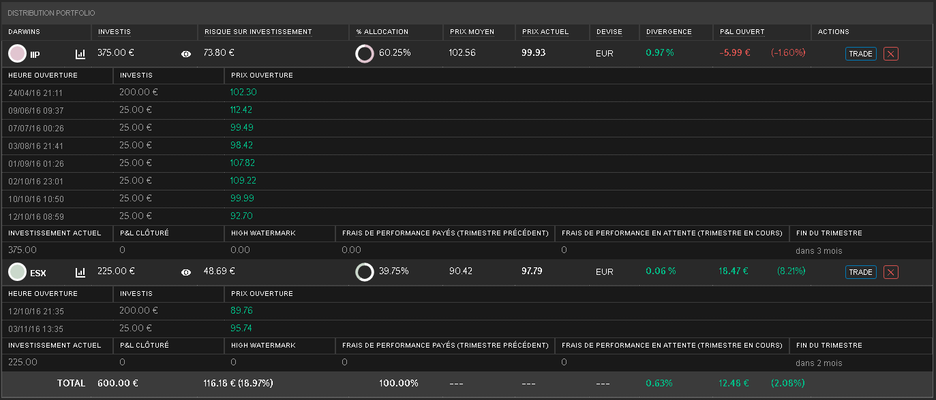This screenshot has height=400, width=936.
Task: Sort by the DARWINS column header
Action: [x=24, y=32]
